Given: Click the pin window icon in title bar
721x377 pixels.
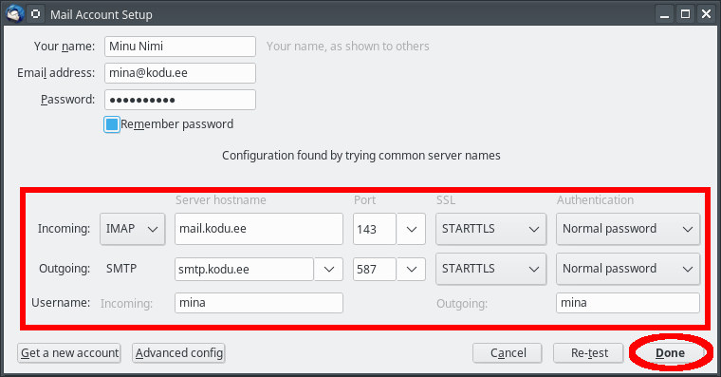Looking at the screenshot, I should (x=35, y=14).
